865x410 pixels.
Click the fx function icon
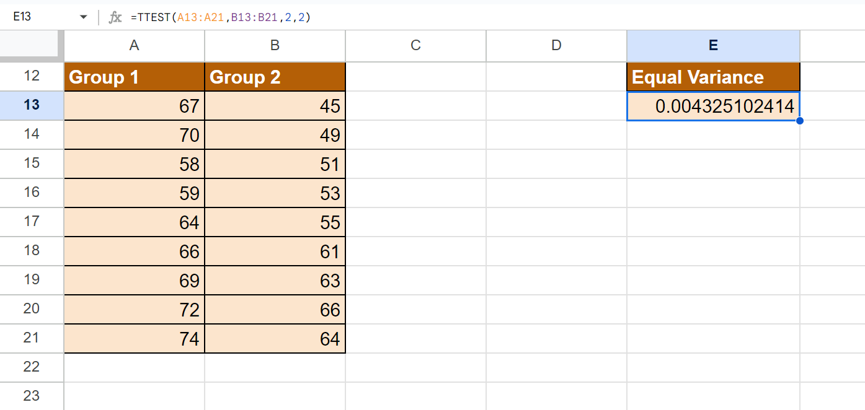click(x=115, y=17)
